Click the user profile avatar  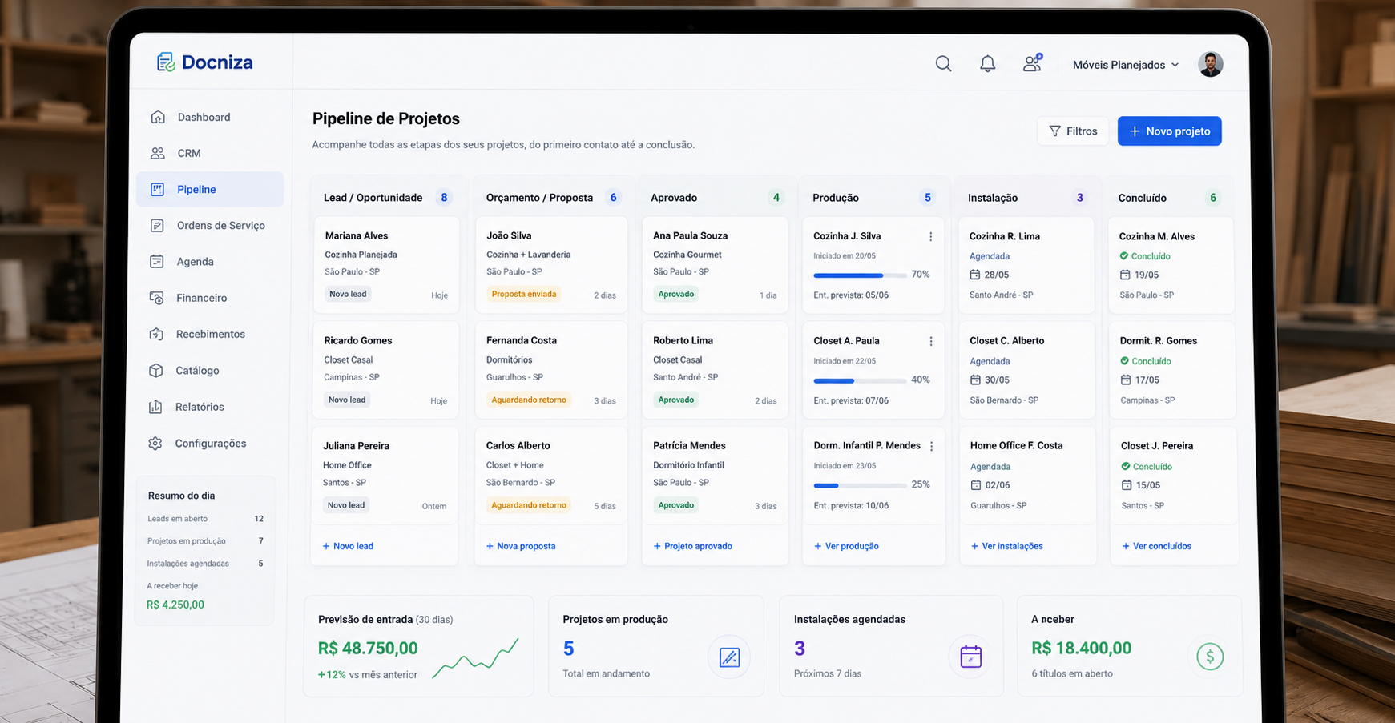pos(1210,64)
